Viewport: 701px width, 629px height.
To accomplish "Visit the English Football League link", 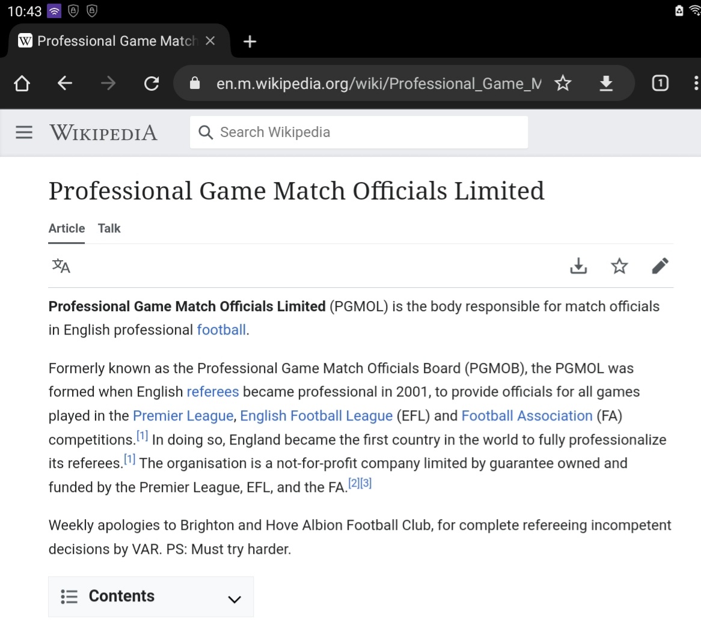I will point(316,416).
